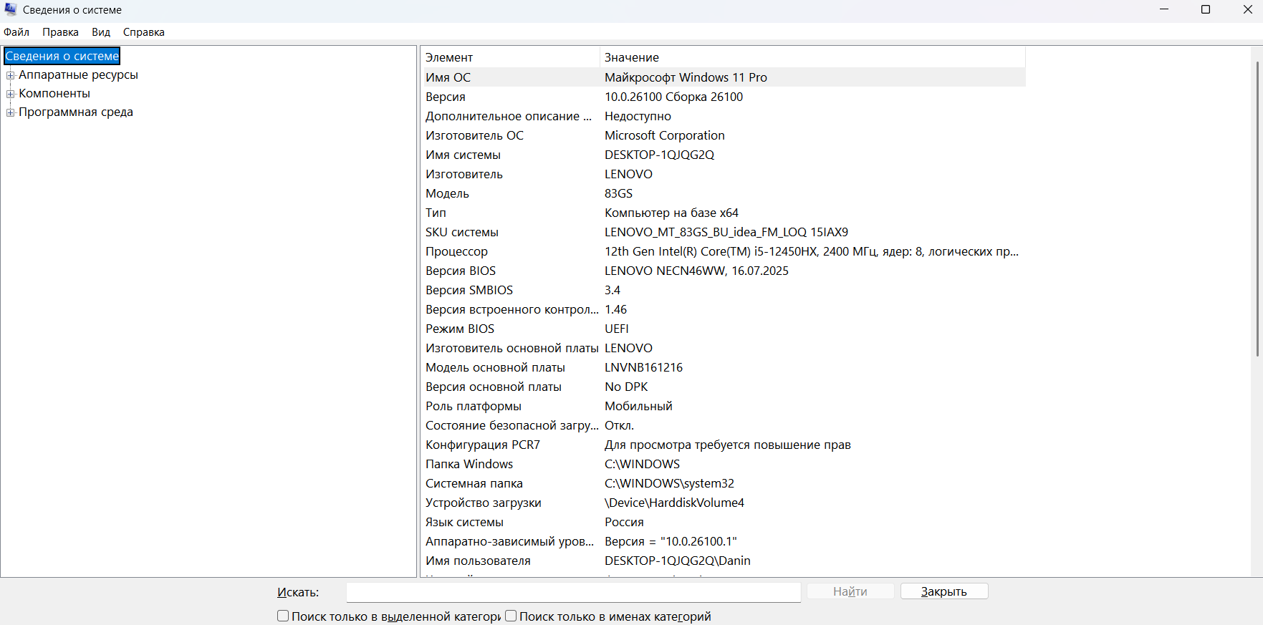Viewport: 1263px width, 625px height.
Task: Select value 12th Gen Intel Core i5-12450HX
Action: tap(812, 251)
